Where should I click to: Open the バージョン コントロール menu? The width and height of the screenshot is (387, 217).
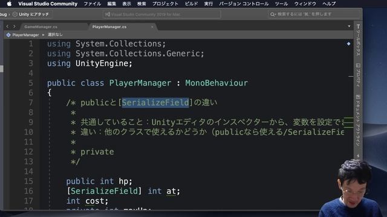pos(244,4)
